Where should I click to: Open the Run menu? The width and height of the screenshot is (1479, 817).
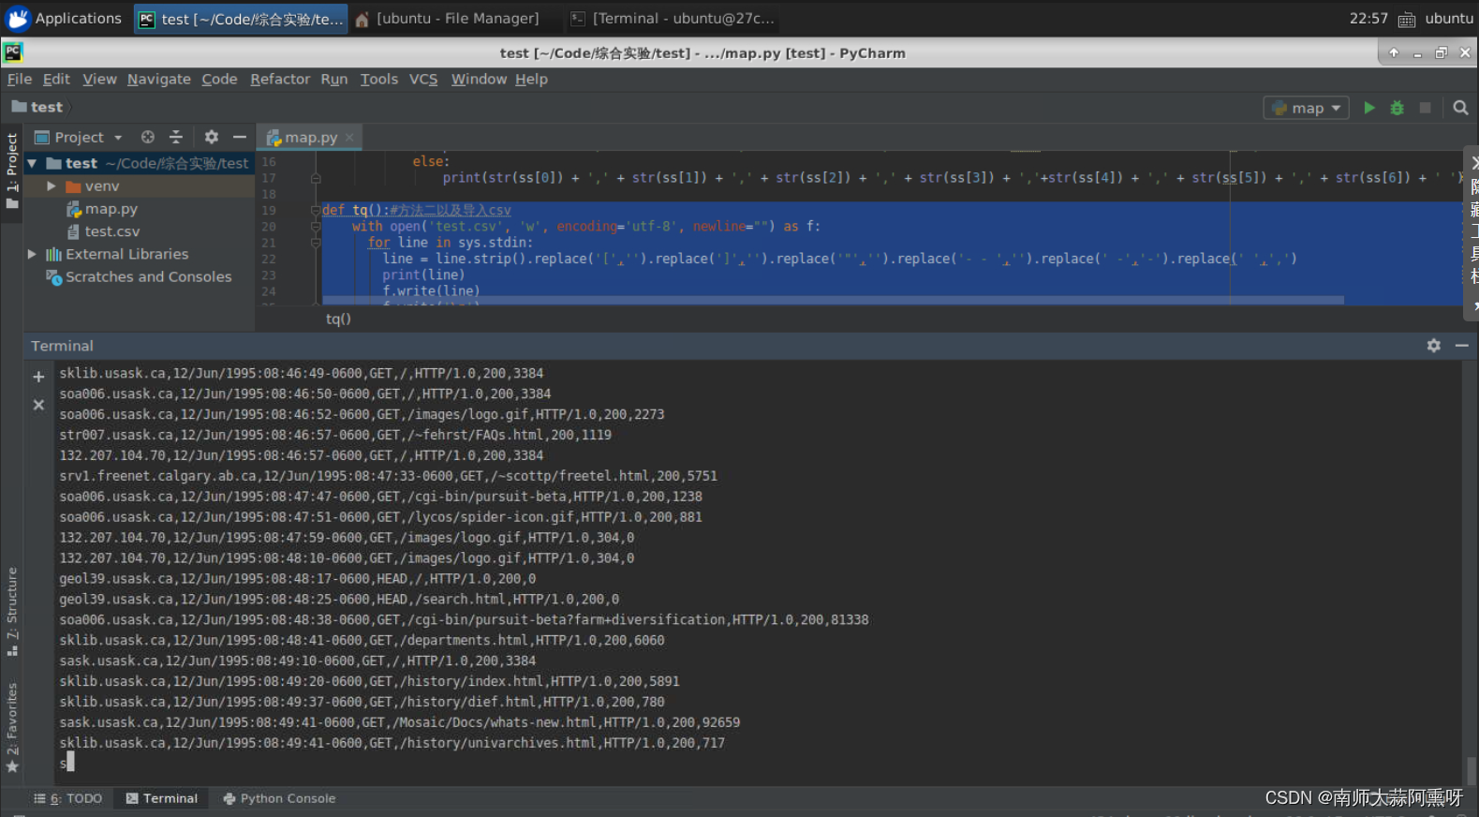[334, 80]
